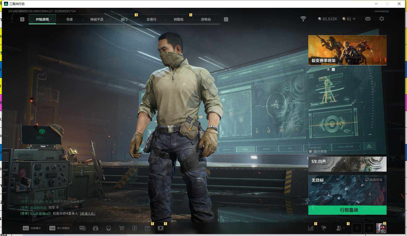
Task: Click the 逍遥随风走 world chat message
Action: 40,208
